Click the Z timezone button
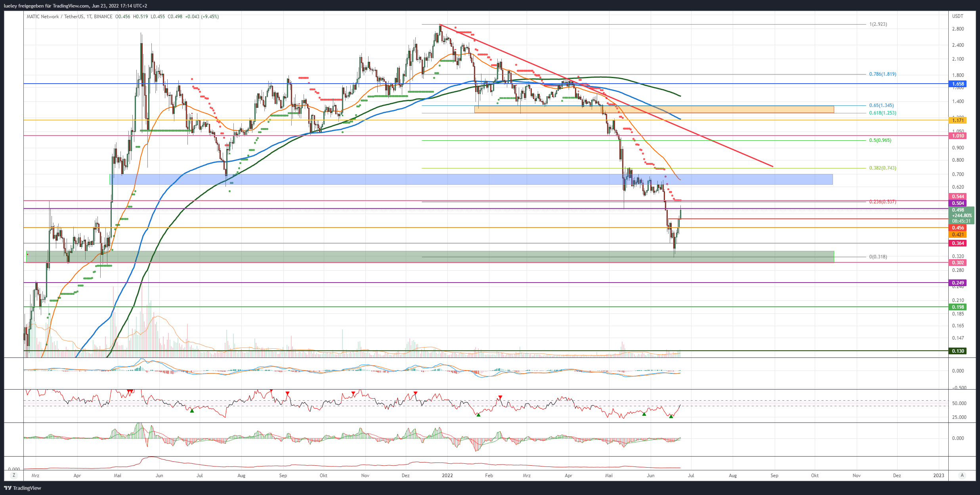 point(14,475)
